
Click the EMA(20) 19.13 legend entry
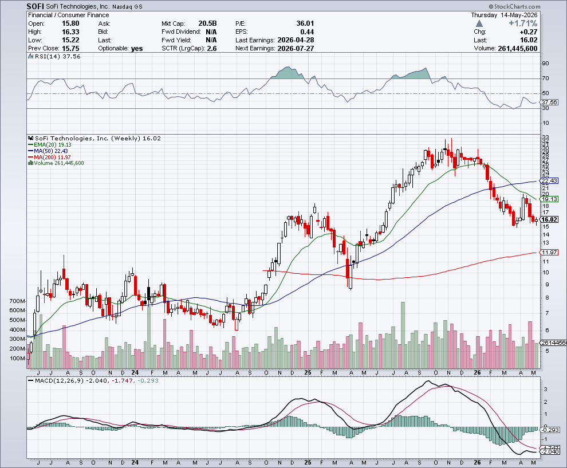(49, 145)
